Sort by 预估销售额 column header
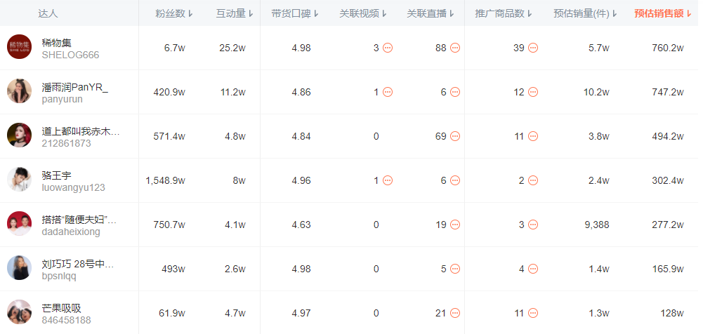This screenshot has height=334, width=703. point(664,13)
